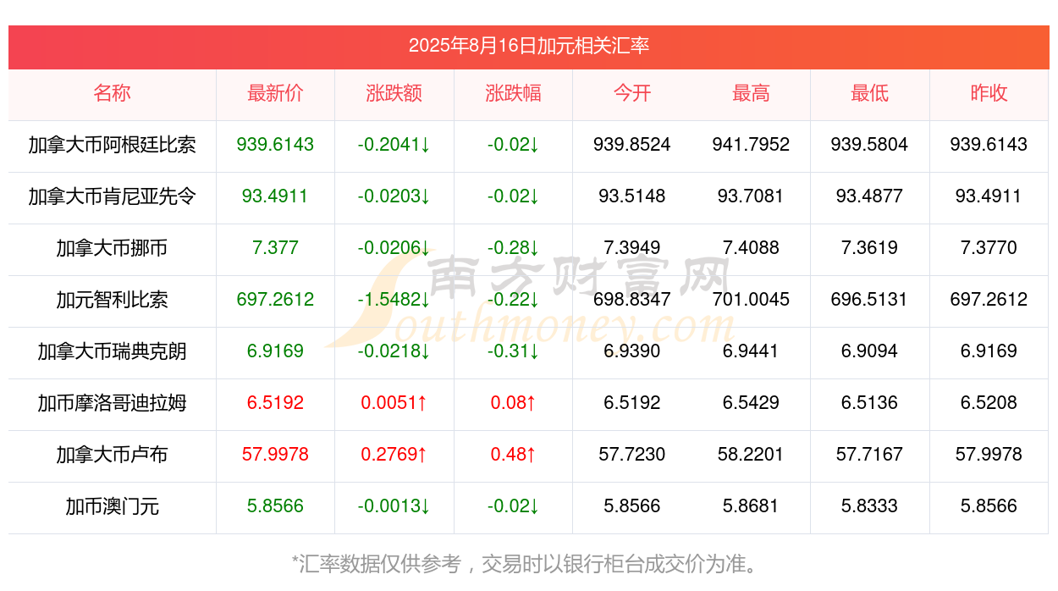Select the 名称 column header
1058x591 pixels.
(113, 93)
